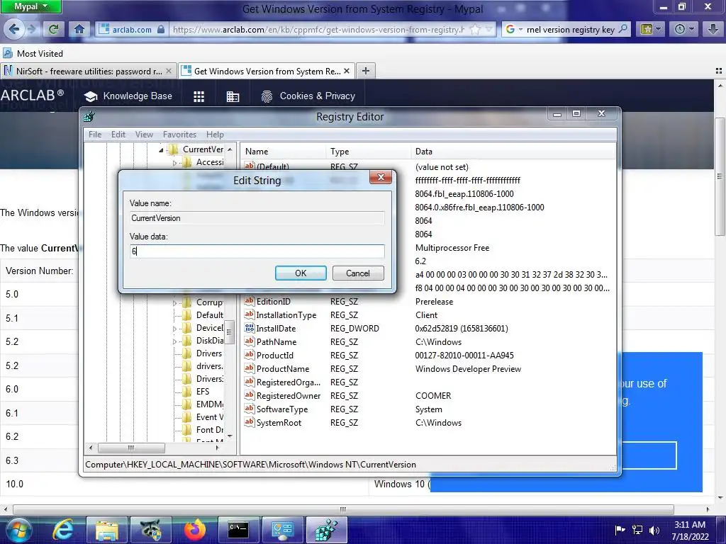Open the Registry Editor File menu
The image size is (726, 544).
pyautogui.click(x=95, y=134)
